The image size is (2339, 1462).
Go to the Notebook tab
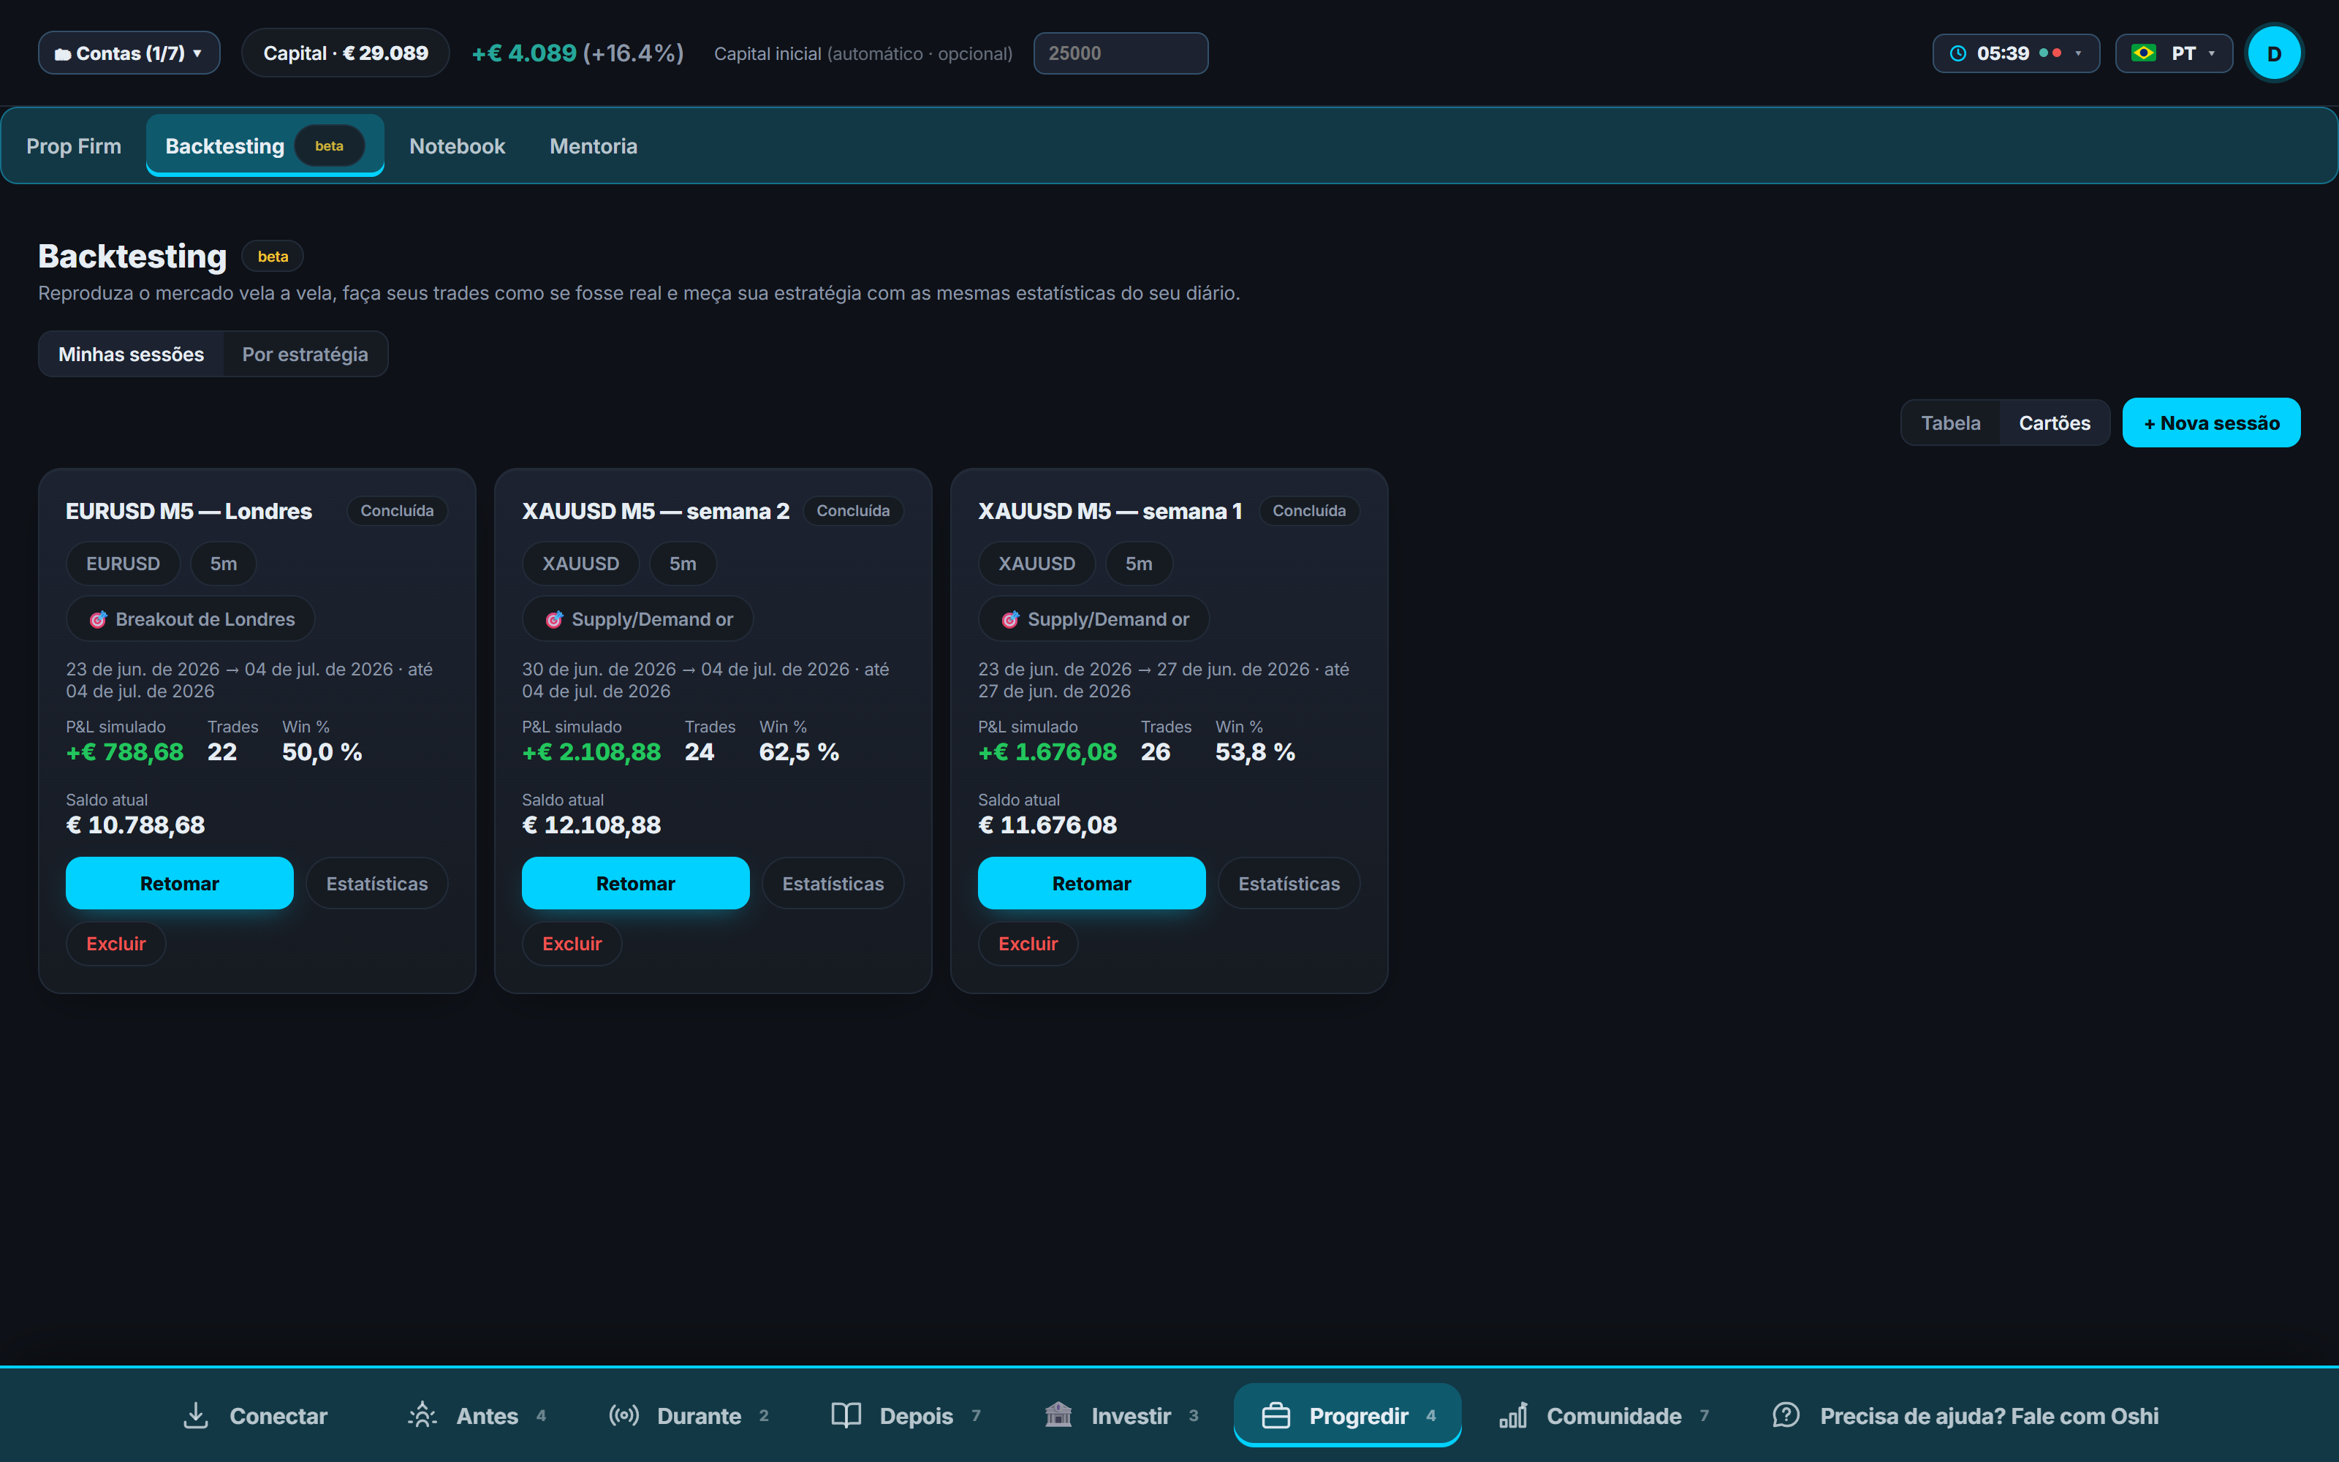(456, 146)
